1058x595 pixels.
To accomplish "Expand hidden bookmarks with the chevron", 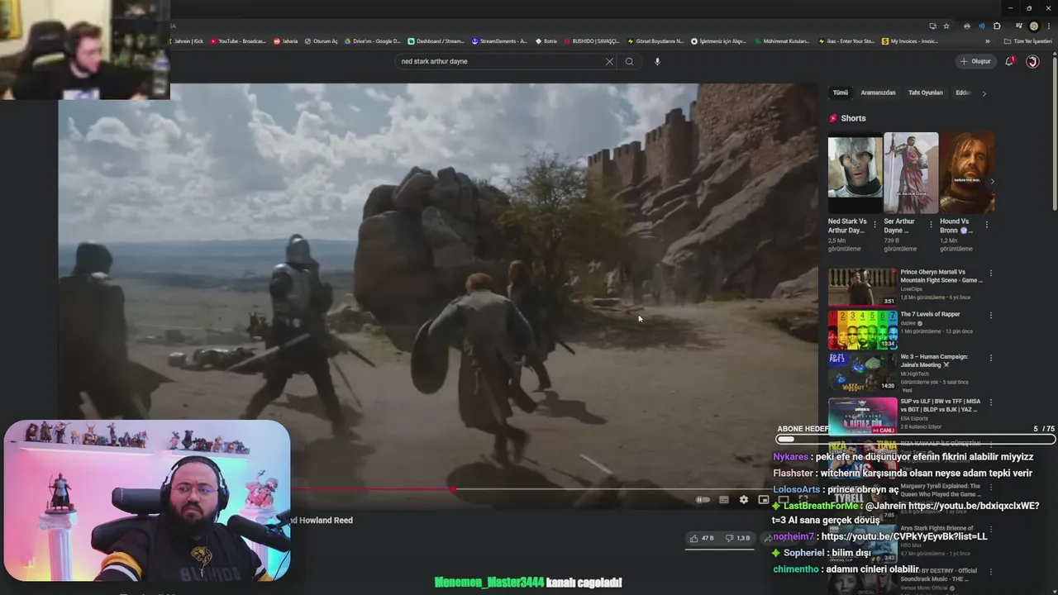I will [x=988, y=40].
